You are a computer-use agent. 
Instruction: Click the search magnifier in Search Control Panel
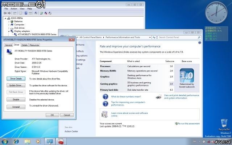(199, 37)
